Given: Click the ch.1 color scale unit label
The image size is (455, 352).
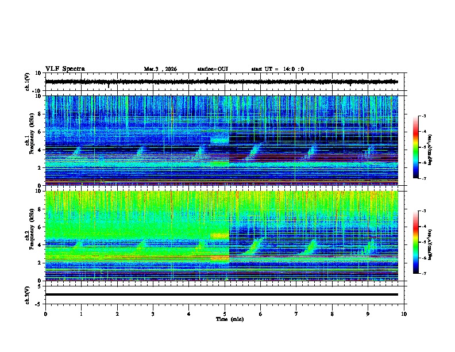Looking at the screenshot, I should tap(430, 150).
